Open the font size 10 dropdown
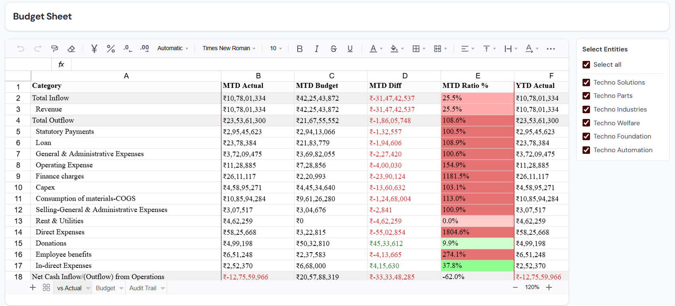This screenshot has height=306, width=675. click(276, 49)
